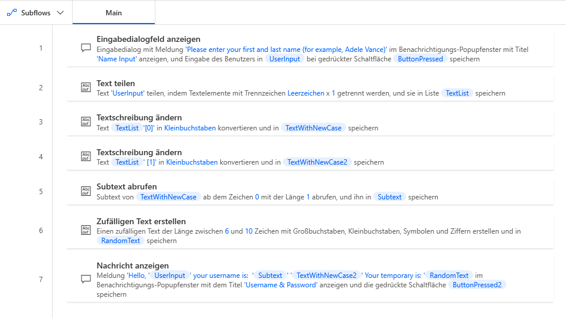Viewport: 566px width, 318px height.
Task: Click Kleinbuchstaben link in step 3
Action: tap(190, 127)
